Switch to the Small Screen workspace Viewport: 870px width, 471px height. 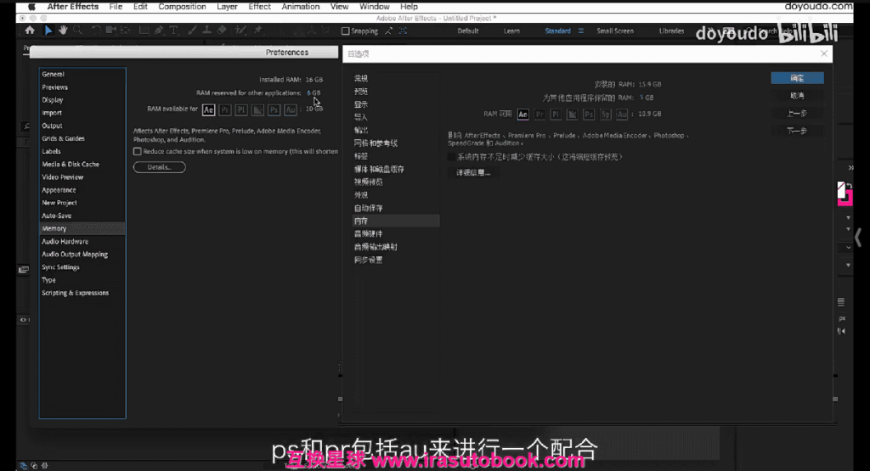point(615,31)
